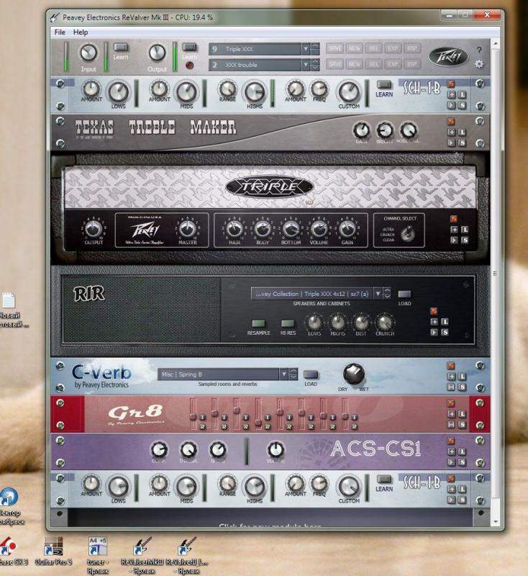Step the RIR cabinet selector arrows

click(387, 294)
